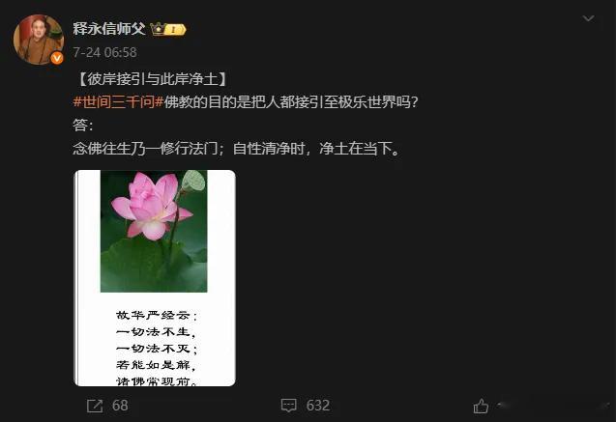Open the #世间三千问# hashtag topic
616x422 pixels.
coord(118,102)
